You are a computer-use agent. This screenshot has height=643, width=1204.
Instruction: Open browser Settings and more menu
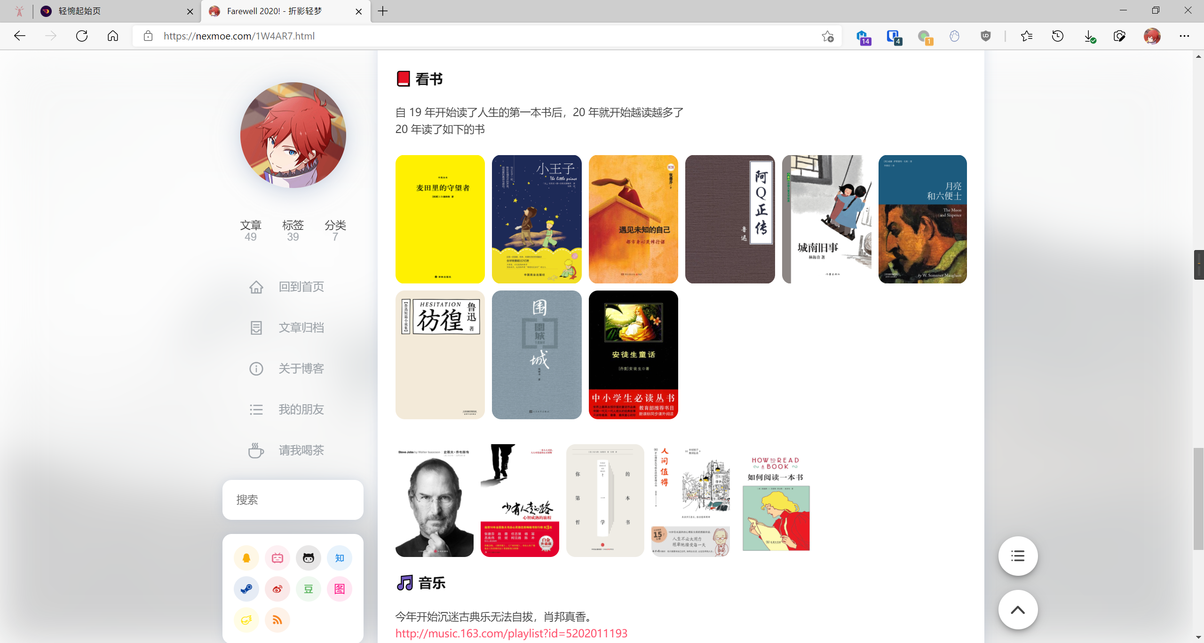pyautogui.click(x=1184, y=36)
